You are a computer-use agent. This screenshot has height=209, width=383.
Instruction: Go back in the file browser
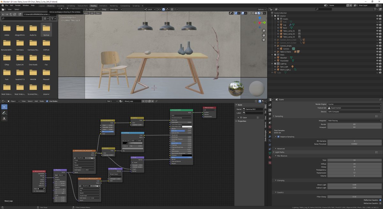(x=3, y=14)
